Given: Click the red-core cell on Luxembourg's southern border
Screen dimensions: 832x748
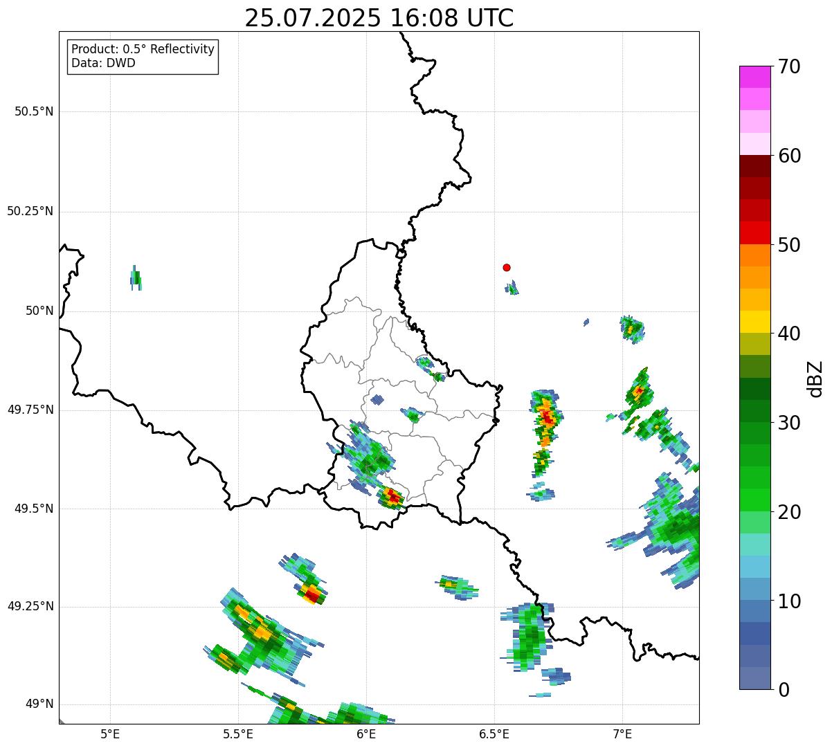Looking at the screenshot, I should [x=392, y=496].
